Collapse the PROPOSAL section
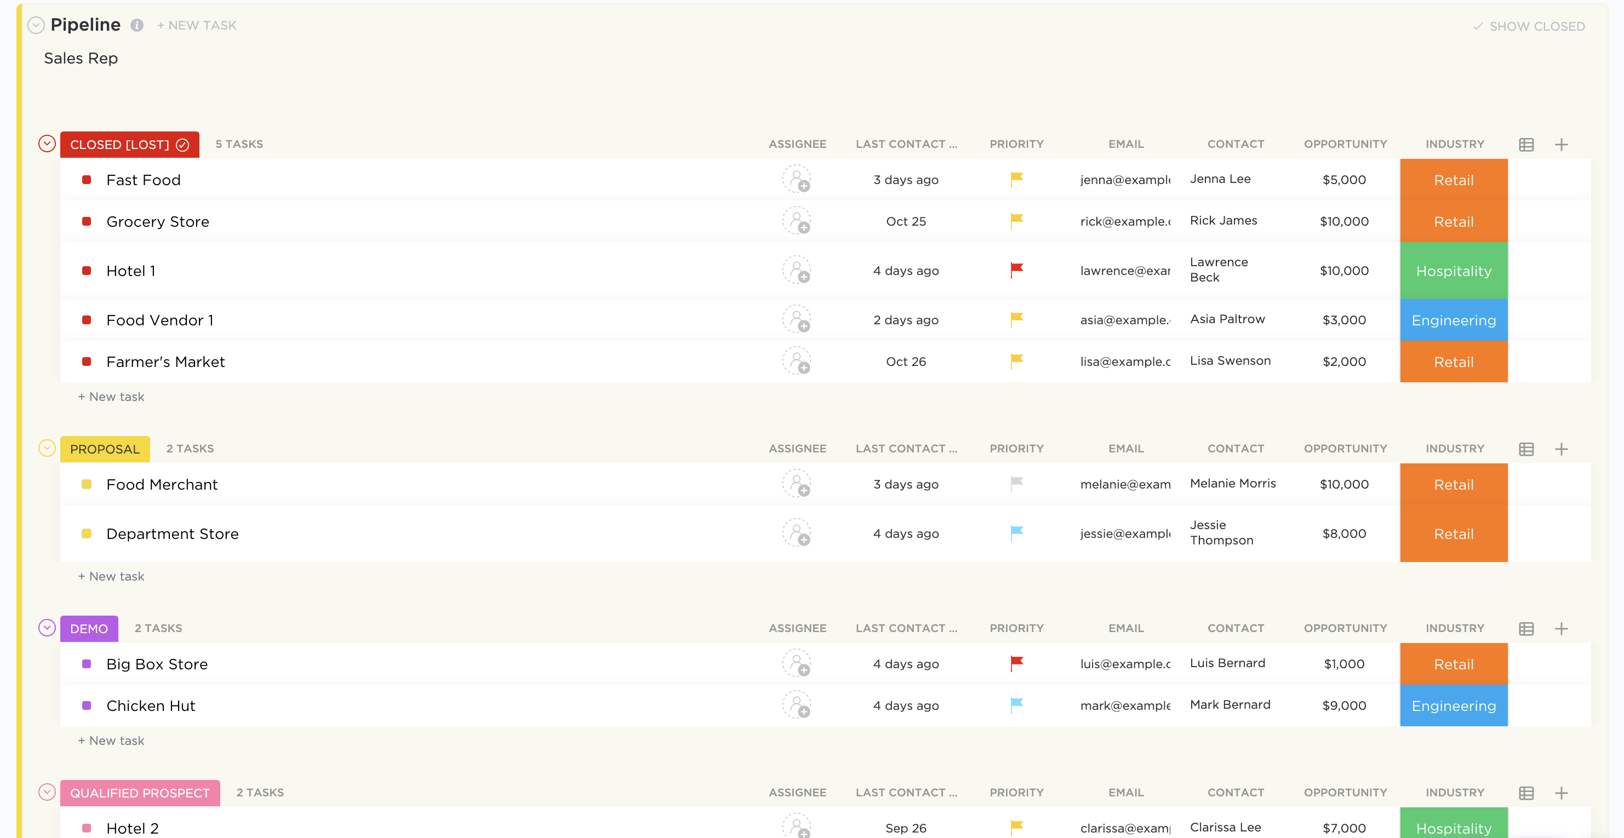 coord(47,448)
